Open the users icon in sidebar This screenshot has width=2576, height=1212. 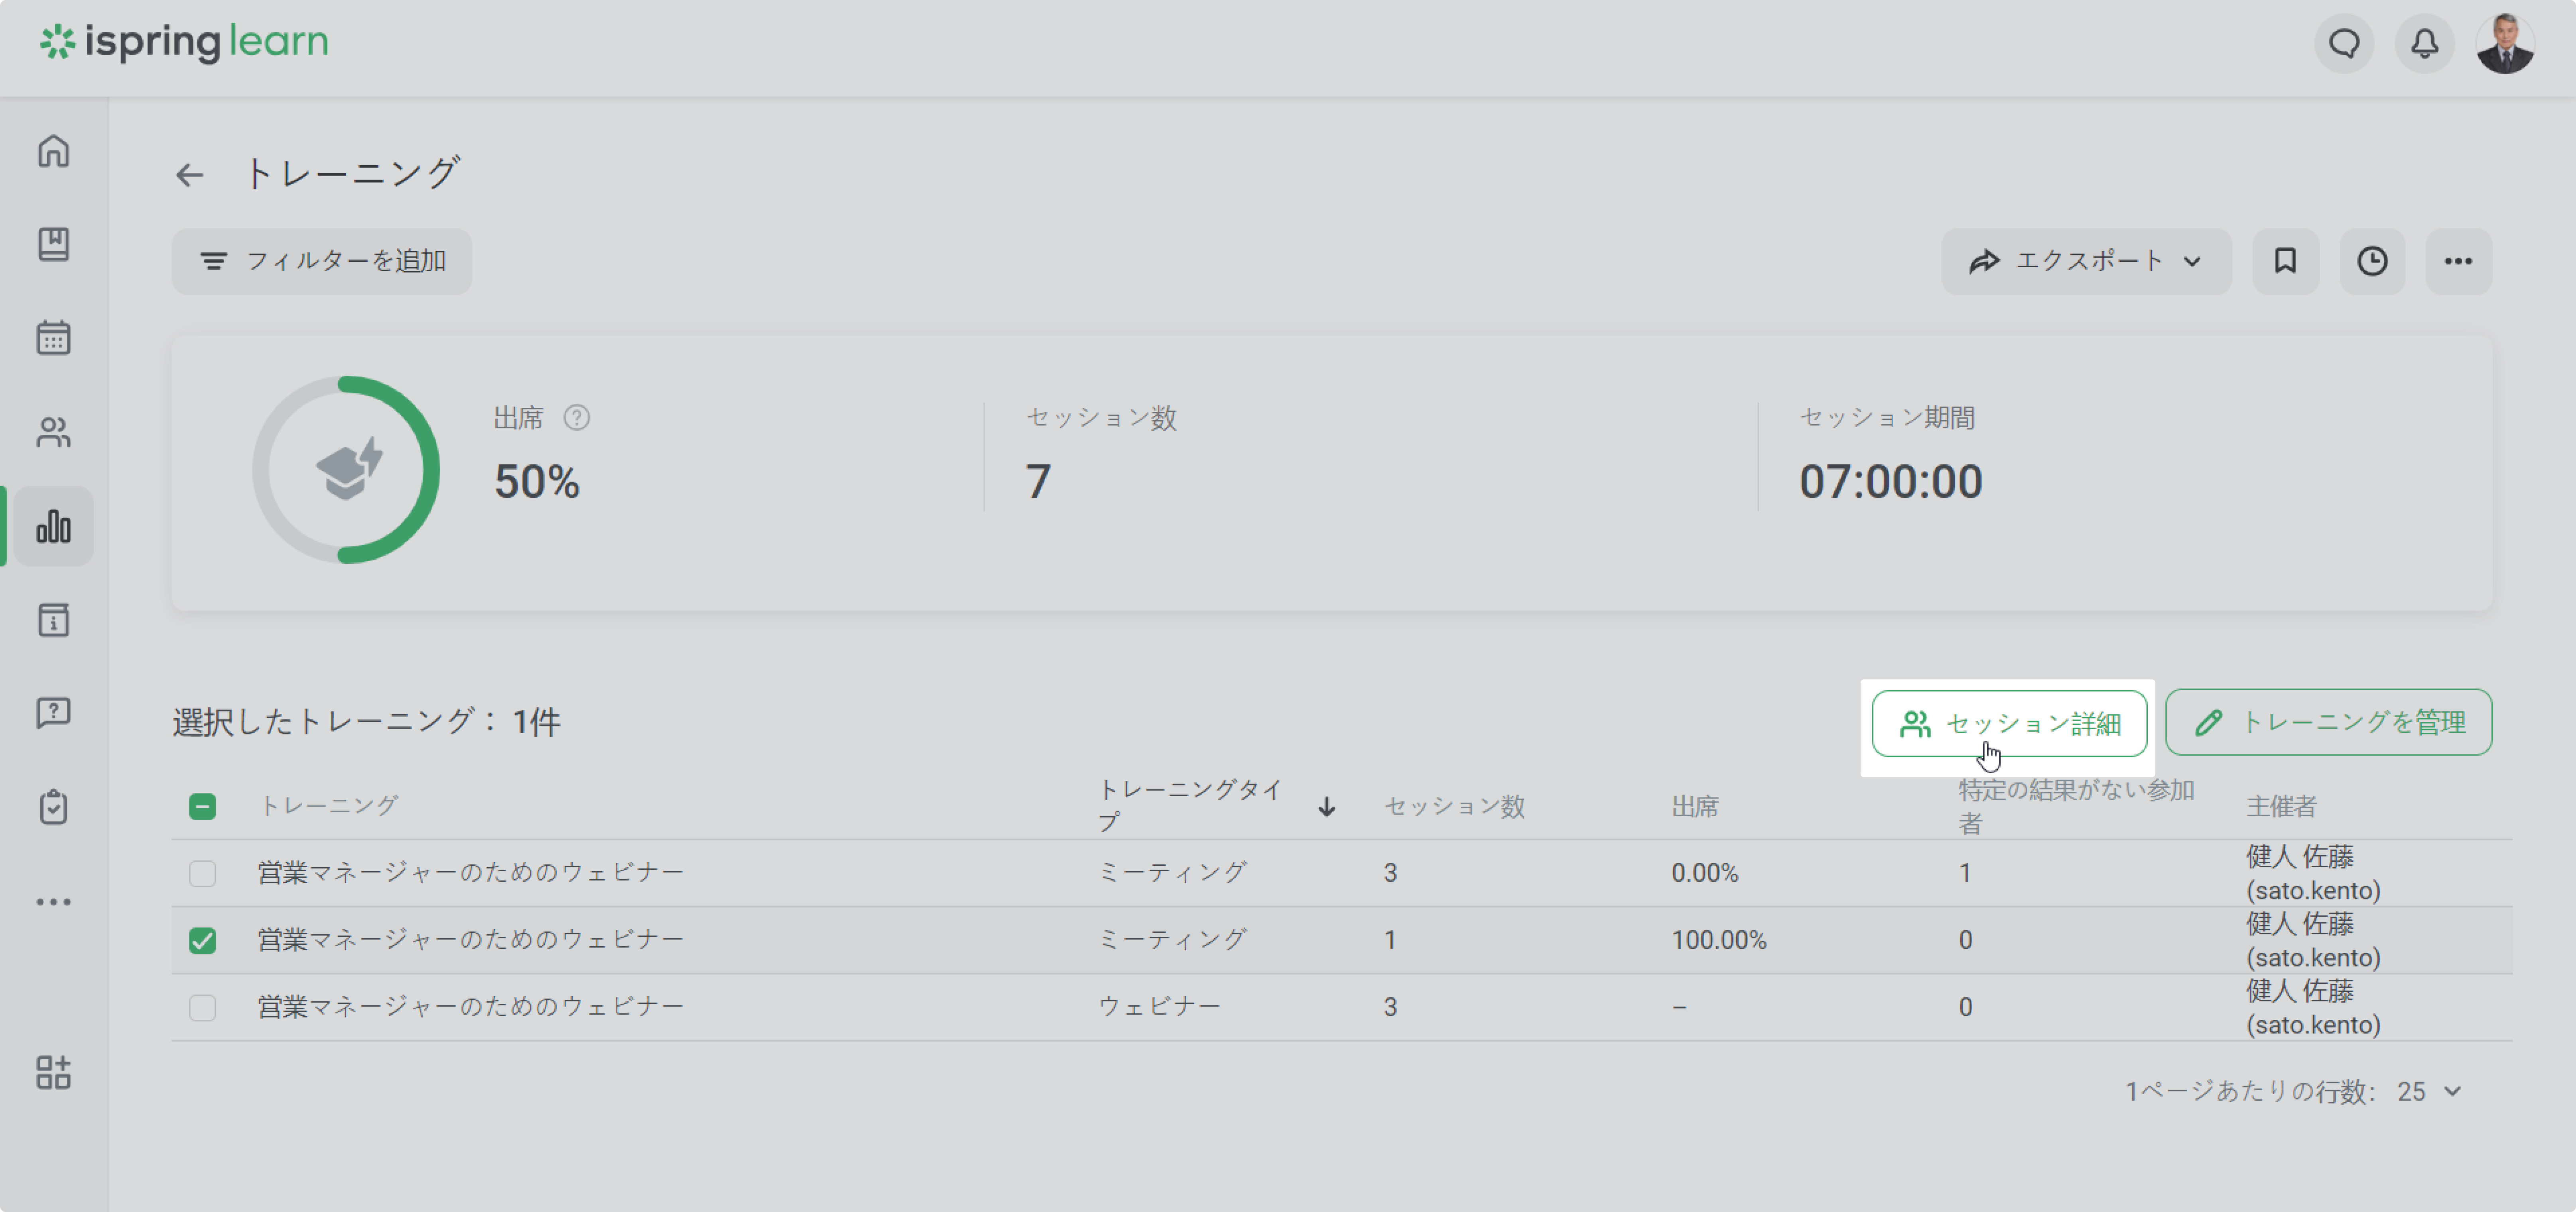pos(53,432)
